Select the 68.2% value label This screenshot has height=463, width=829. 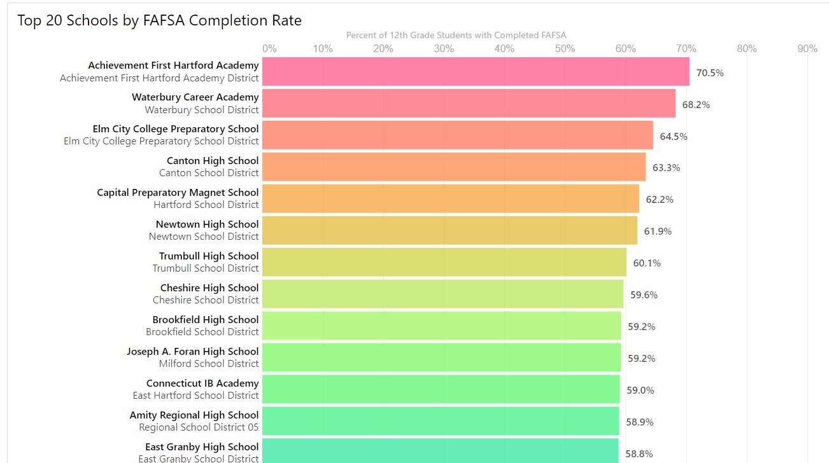(x=696, y=104)
